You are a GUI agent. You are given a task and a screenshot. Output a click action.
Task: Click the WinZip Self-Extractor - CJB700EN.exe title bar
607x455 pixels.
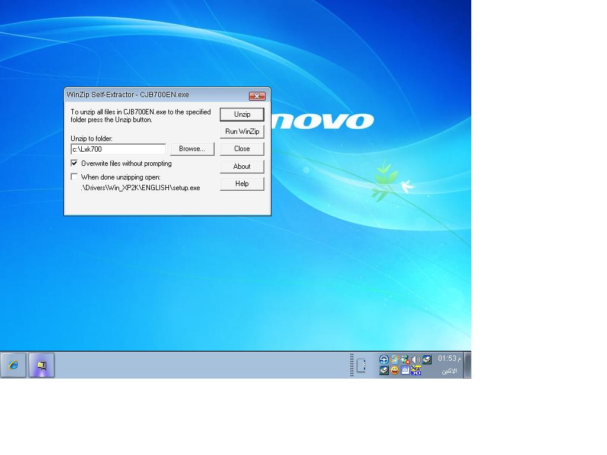pos(155,95)
